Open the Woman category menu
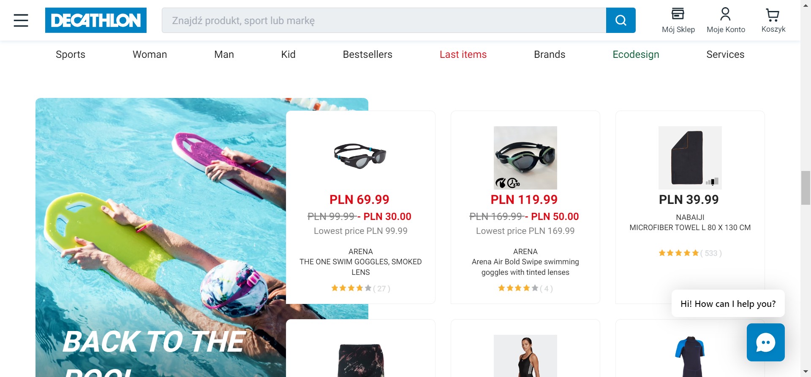 (x=150, y=54)
